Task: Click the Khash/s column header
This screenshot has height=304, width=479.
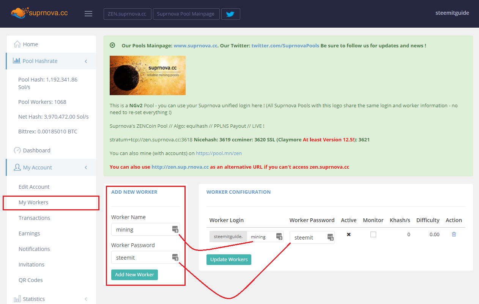Action: (x=400, y=220)
